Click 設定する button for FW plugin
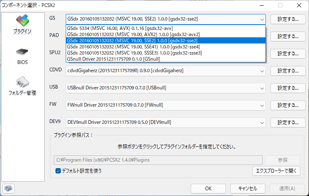 tap(288, 105)
